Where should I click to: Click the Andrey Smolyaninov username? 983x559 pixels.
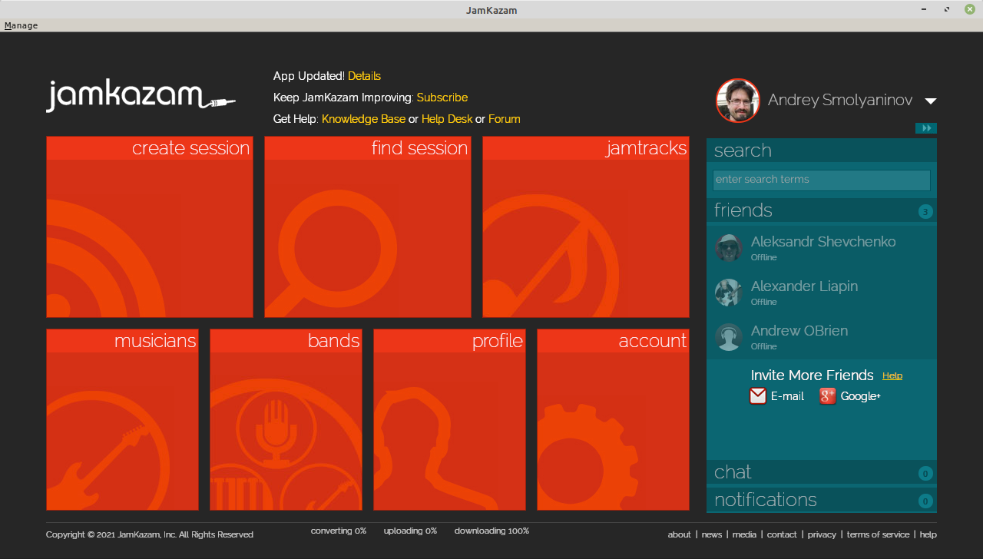coord(840,101)
